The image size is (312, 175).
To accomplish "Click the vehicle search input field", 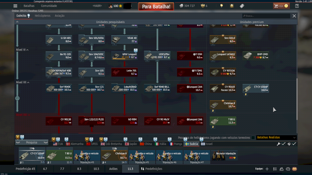I will pyautogui.click(x=268, y=16).
